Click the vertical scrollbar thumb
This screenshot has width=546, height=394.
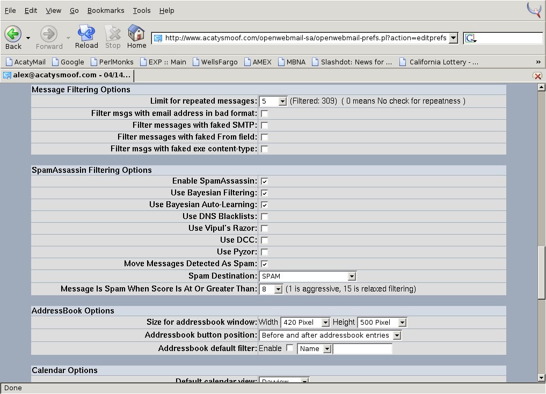(541, 273)
